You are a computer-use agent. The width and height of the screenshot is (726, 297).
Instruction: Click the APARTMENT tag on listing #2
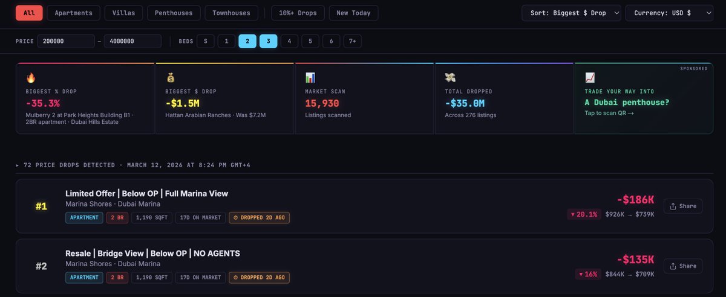[84, 277]
